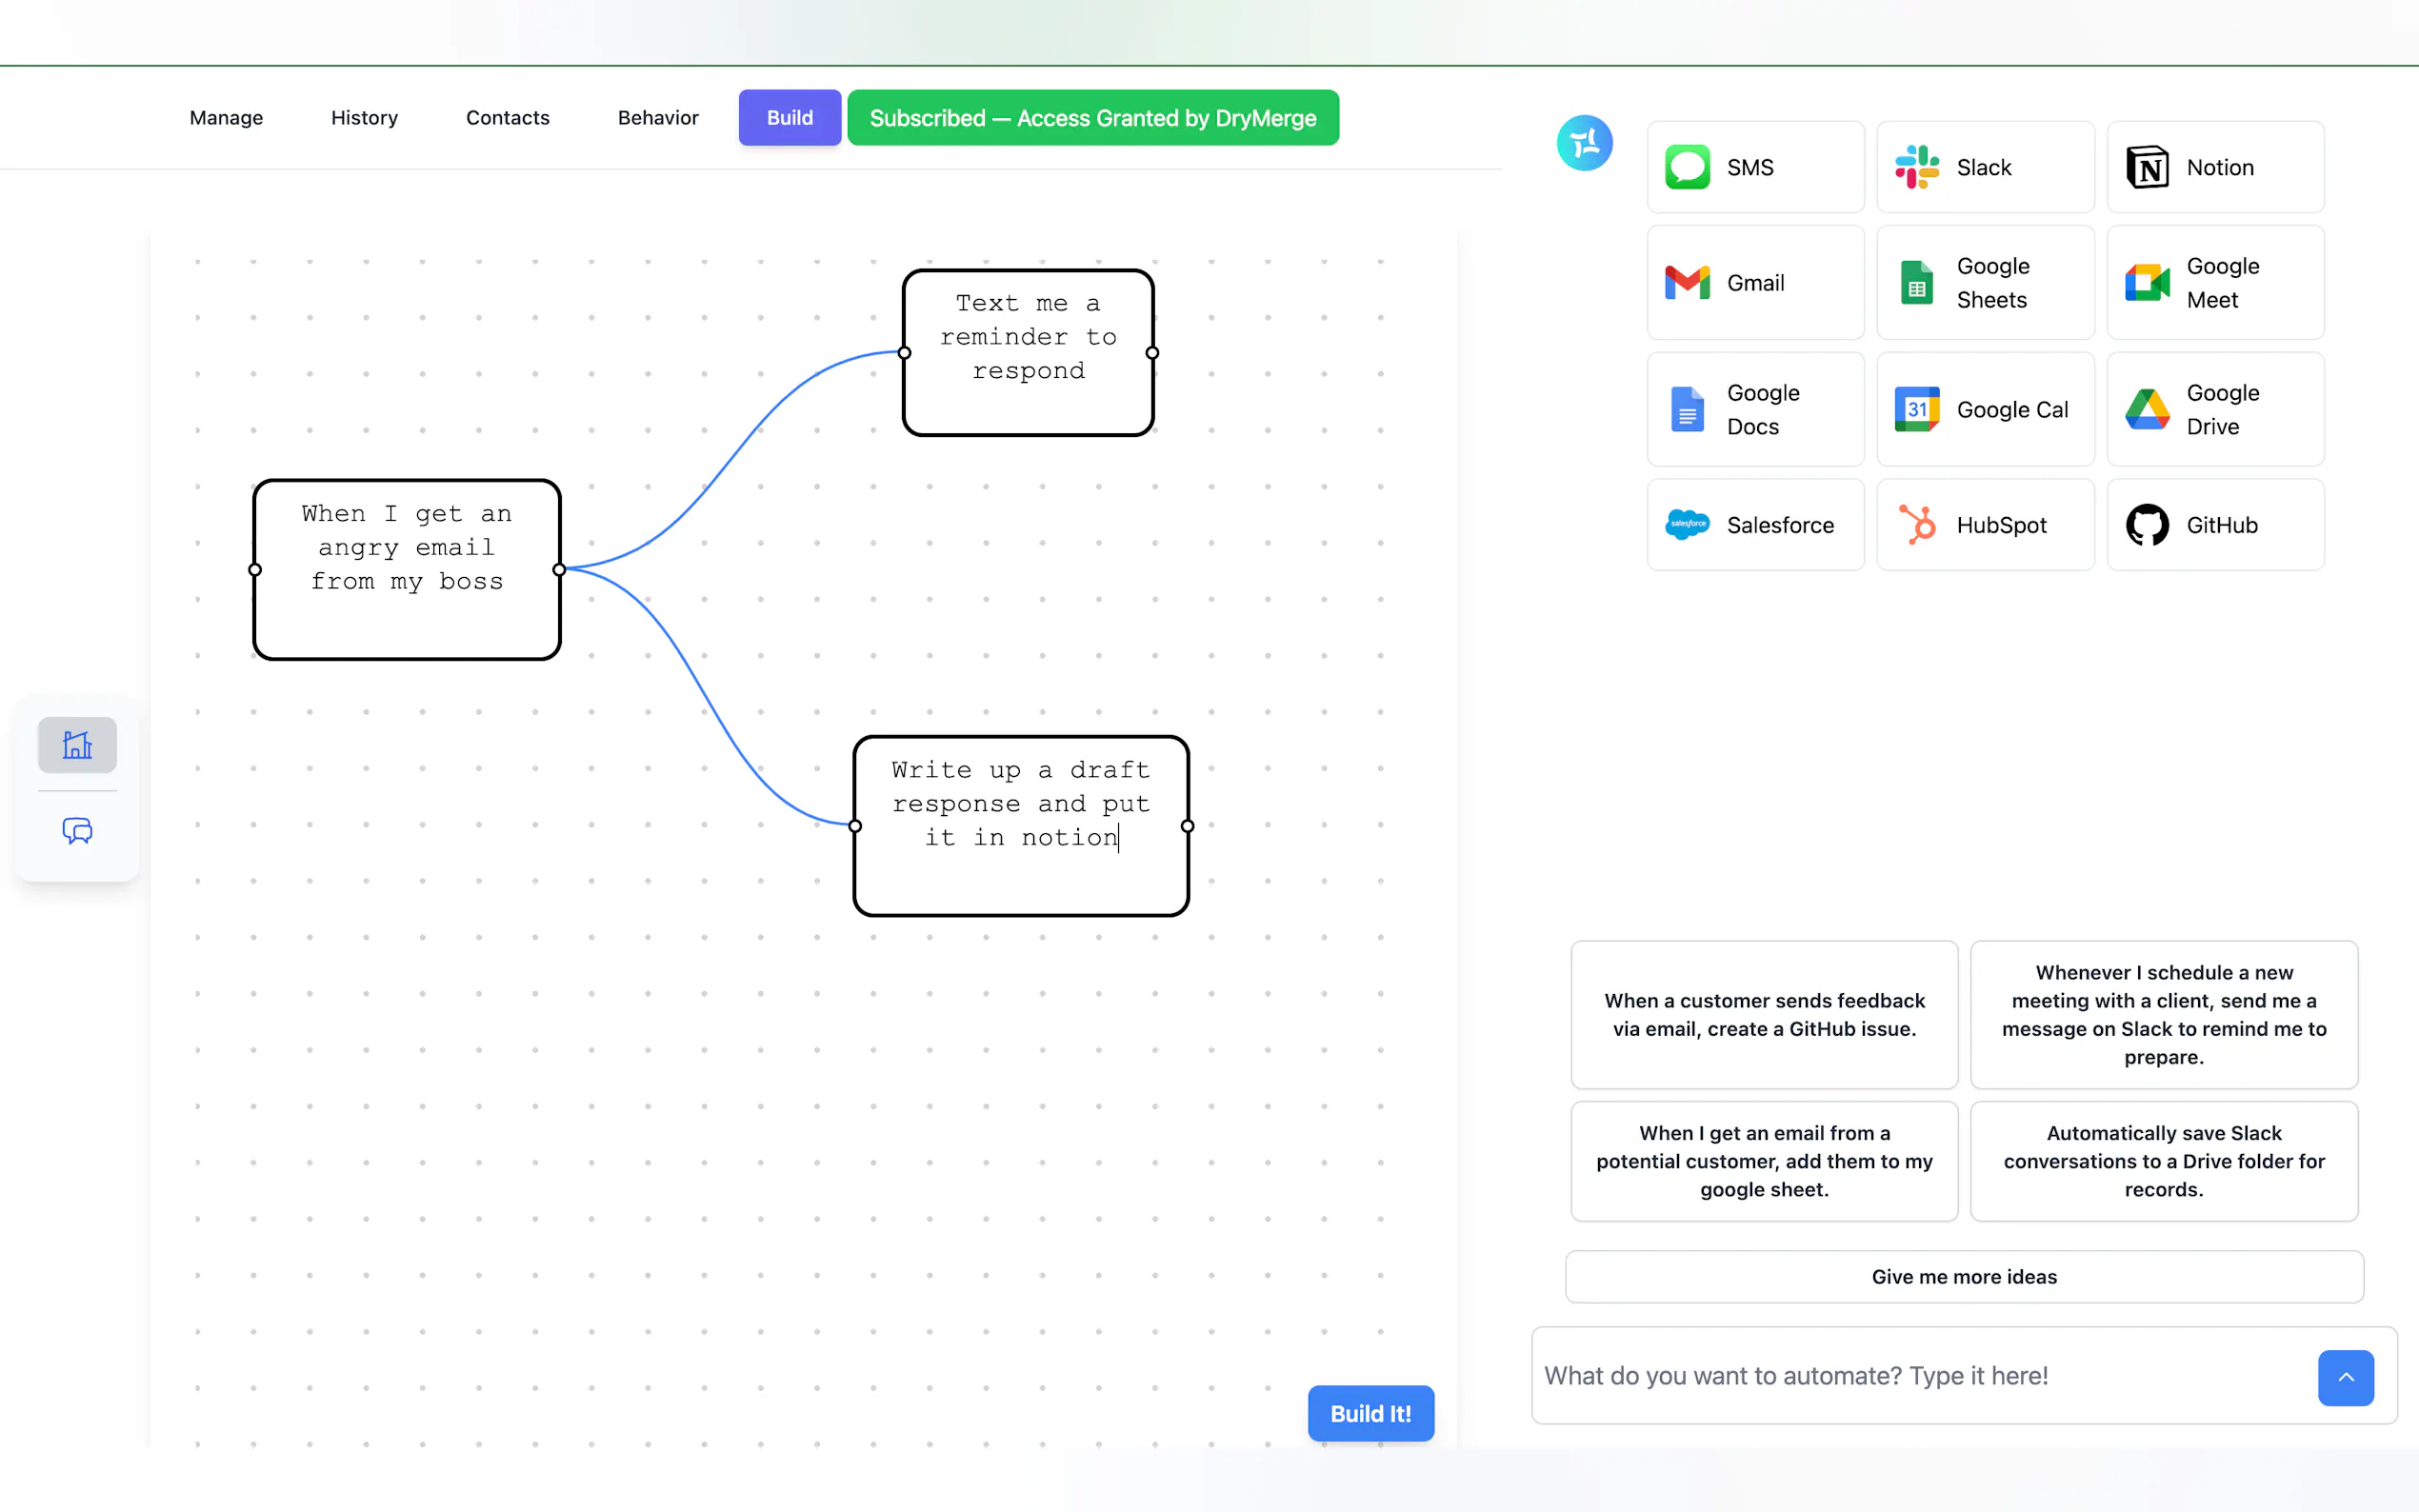Select the Slack integration icon
Screen dimensions: 2419x1512
1916,167
